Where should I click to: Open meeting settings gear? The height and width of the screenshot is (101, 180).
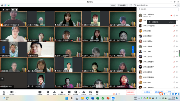(97, 93)
